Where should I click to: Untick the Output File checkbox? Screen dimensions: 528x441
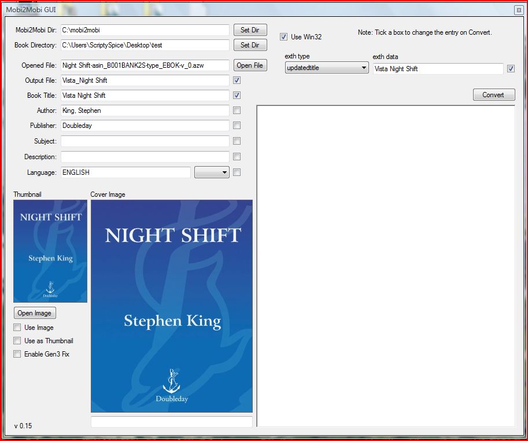[237, 80]
